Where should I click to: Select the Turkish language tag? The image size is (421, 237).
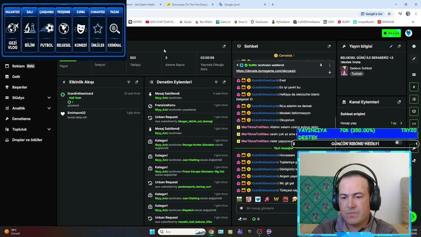pos(357,74)
